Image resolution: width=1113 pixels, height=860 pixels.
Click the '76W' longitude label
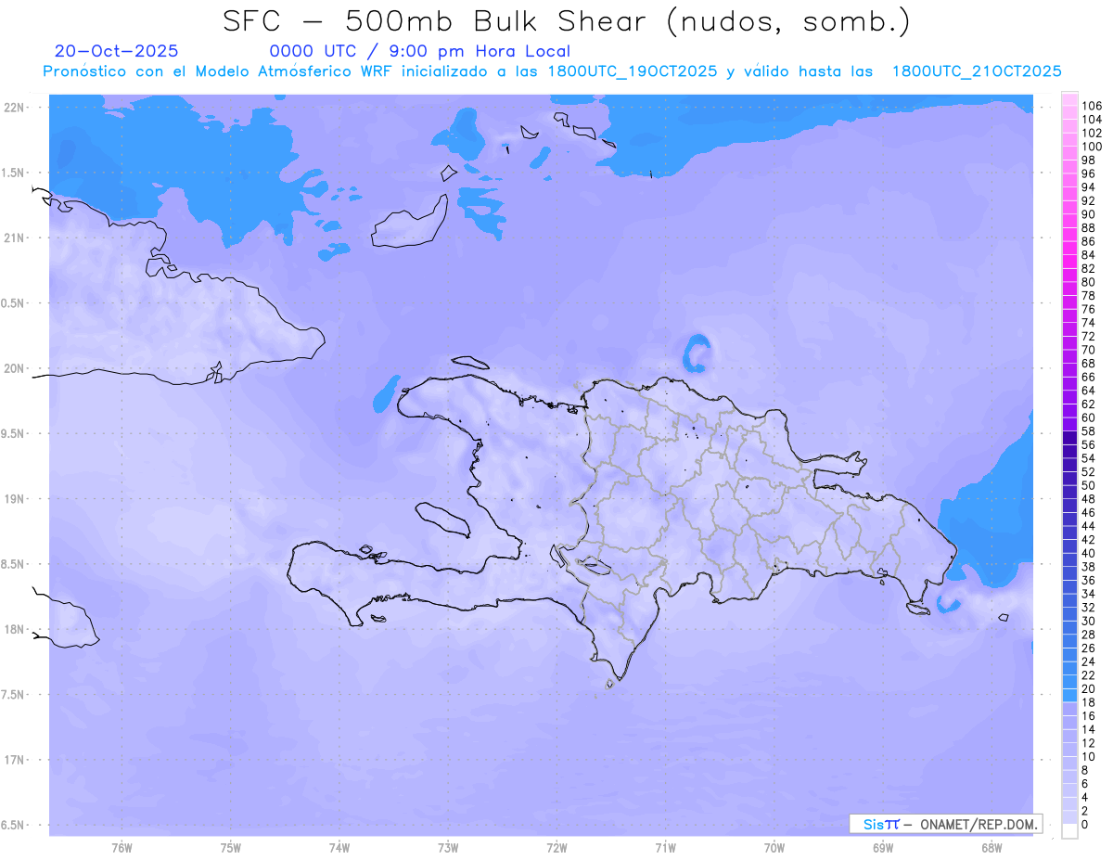point(122,847)
